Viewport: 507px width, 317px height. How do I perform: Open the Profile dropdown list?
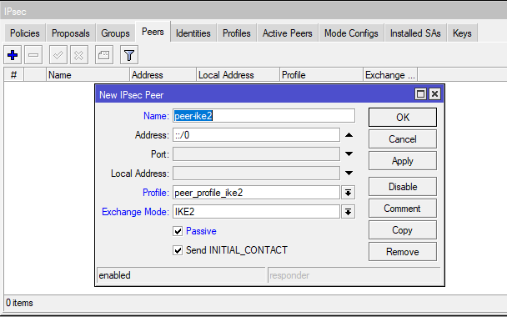pos(348,193)
